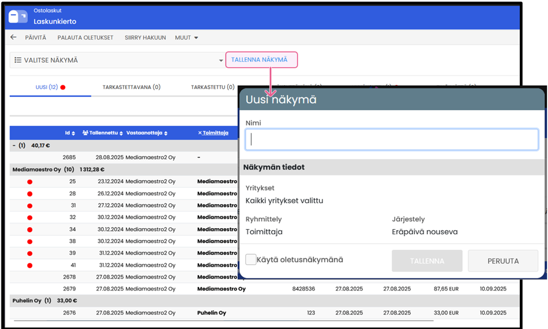
Task: Click Palauta oletukset in the toolbar
Action: click(85, 38)
